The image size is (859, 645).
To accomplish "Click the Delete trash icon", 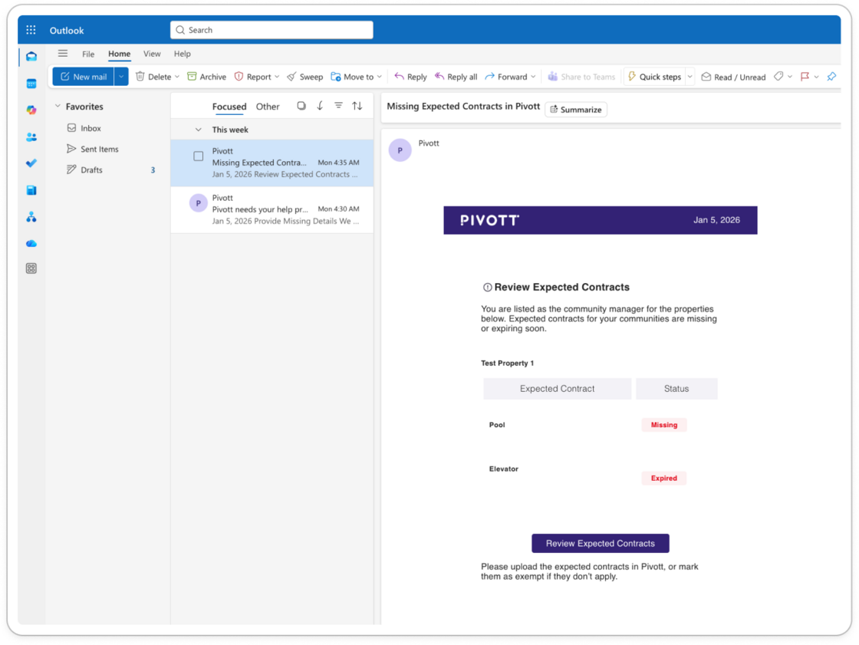I will 140,77.
